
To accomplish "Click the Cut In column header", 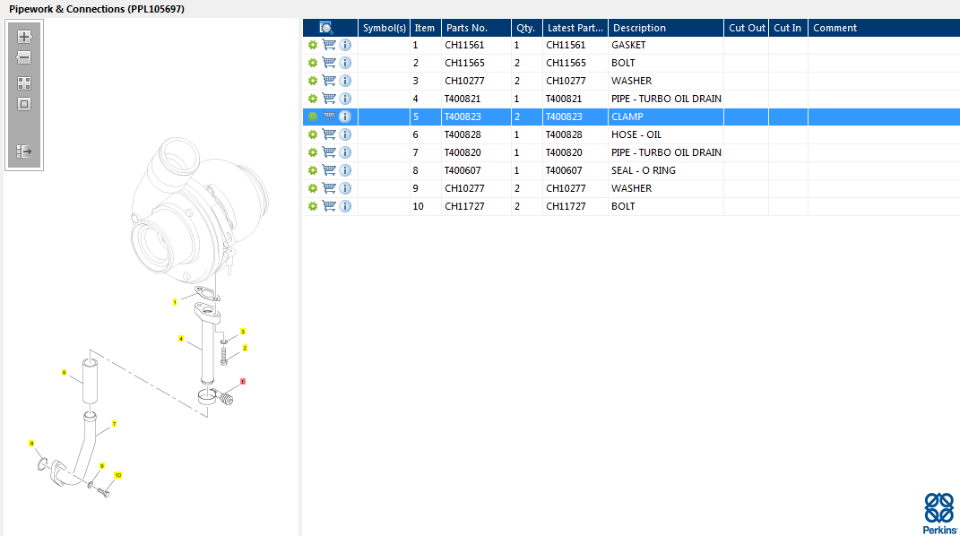I will [x=788, y=28].
